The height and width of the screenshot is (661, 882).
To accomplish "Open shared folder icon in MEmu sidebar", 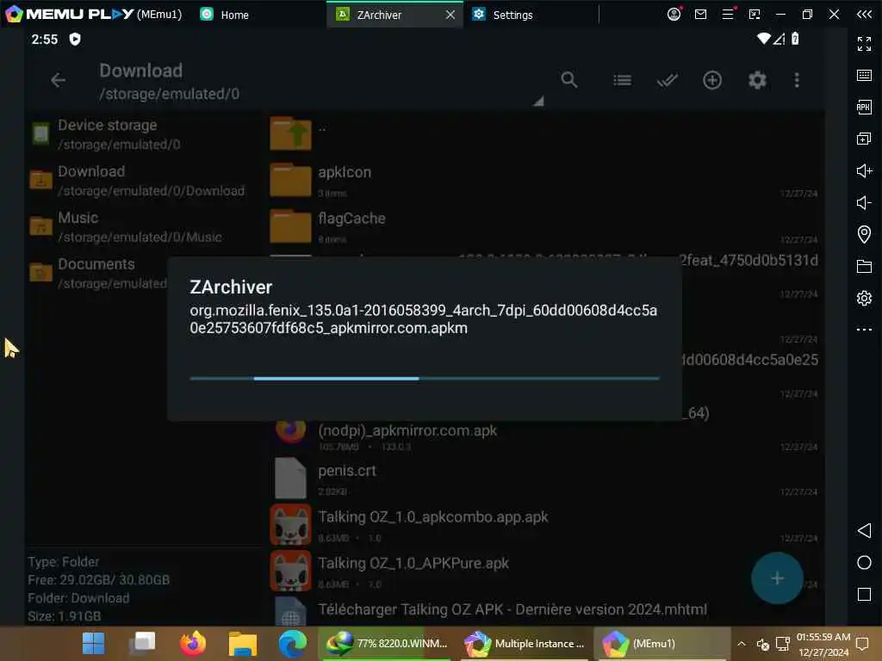I will click(x=864, y=266).
